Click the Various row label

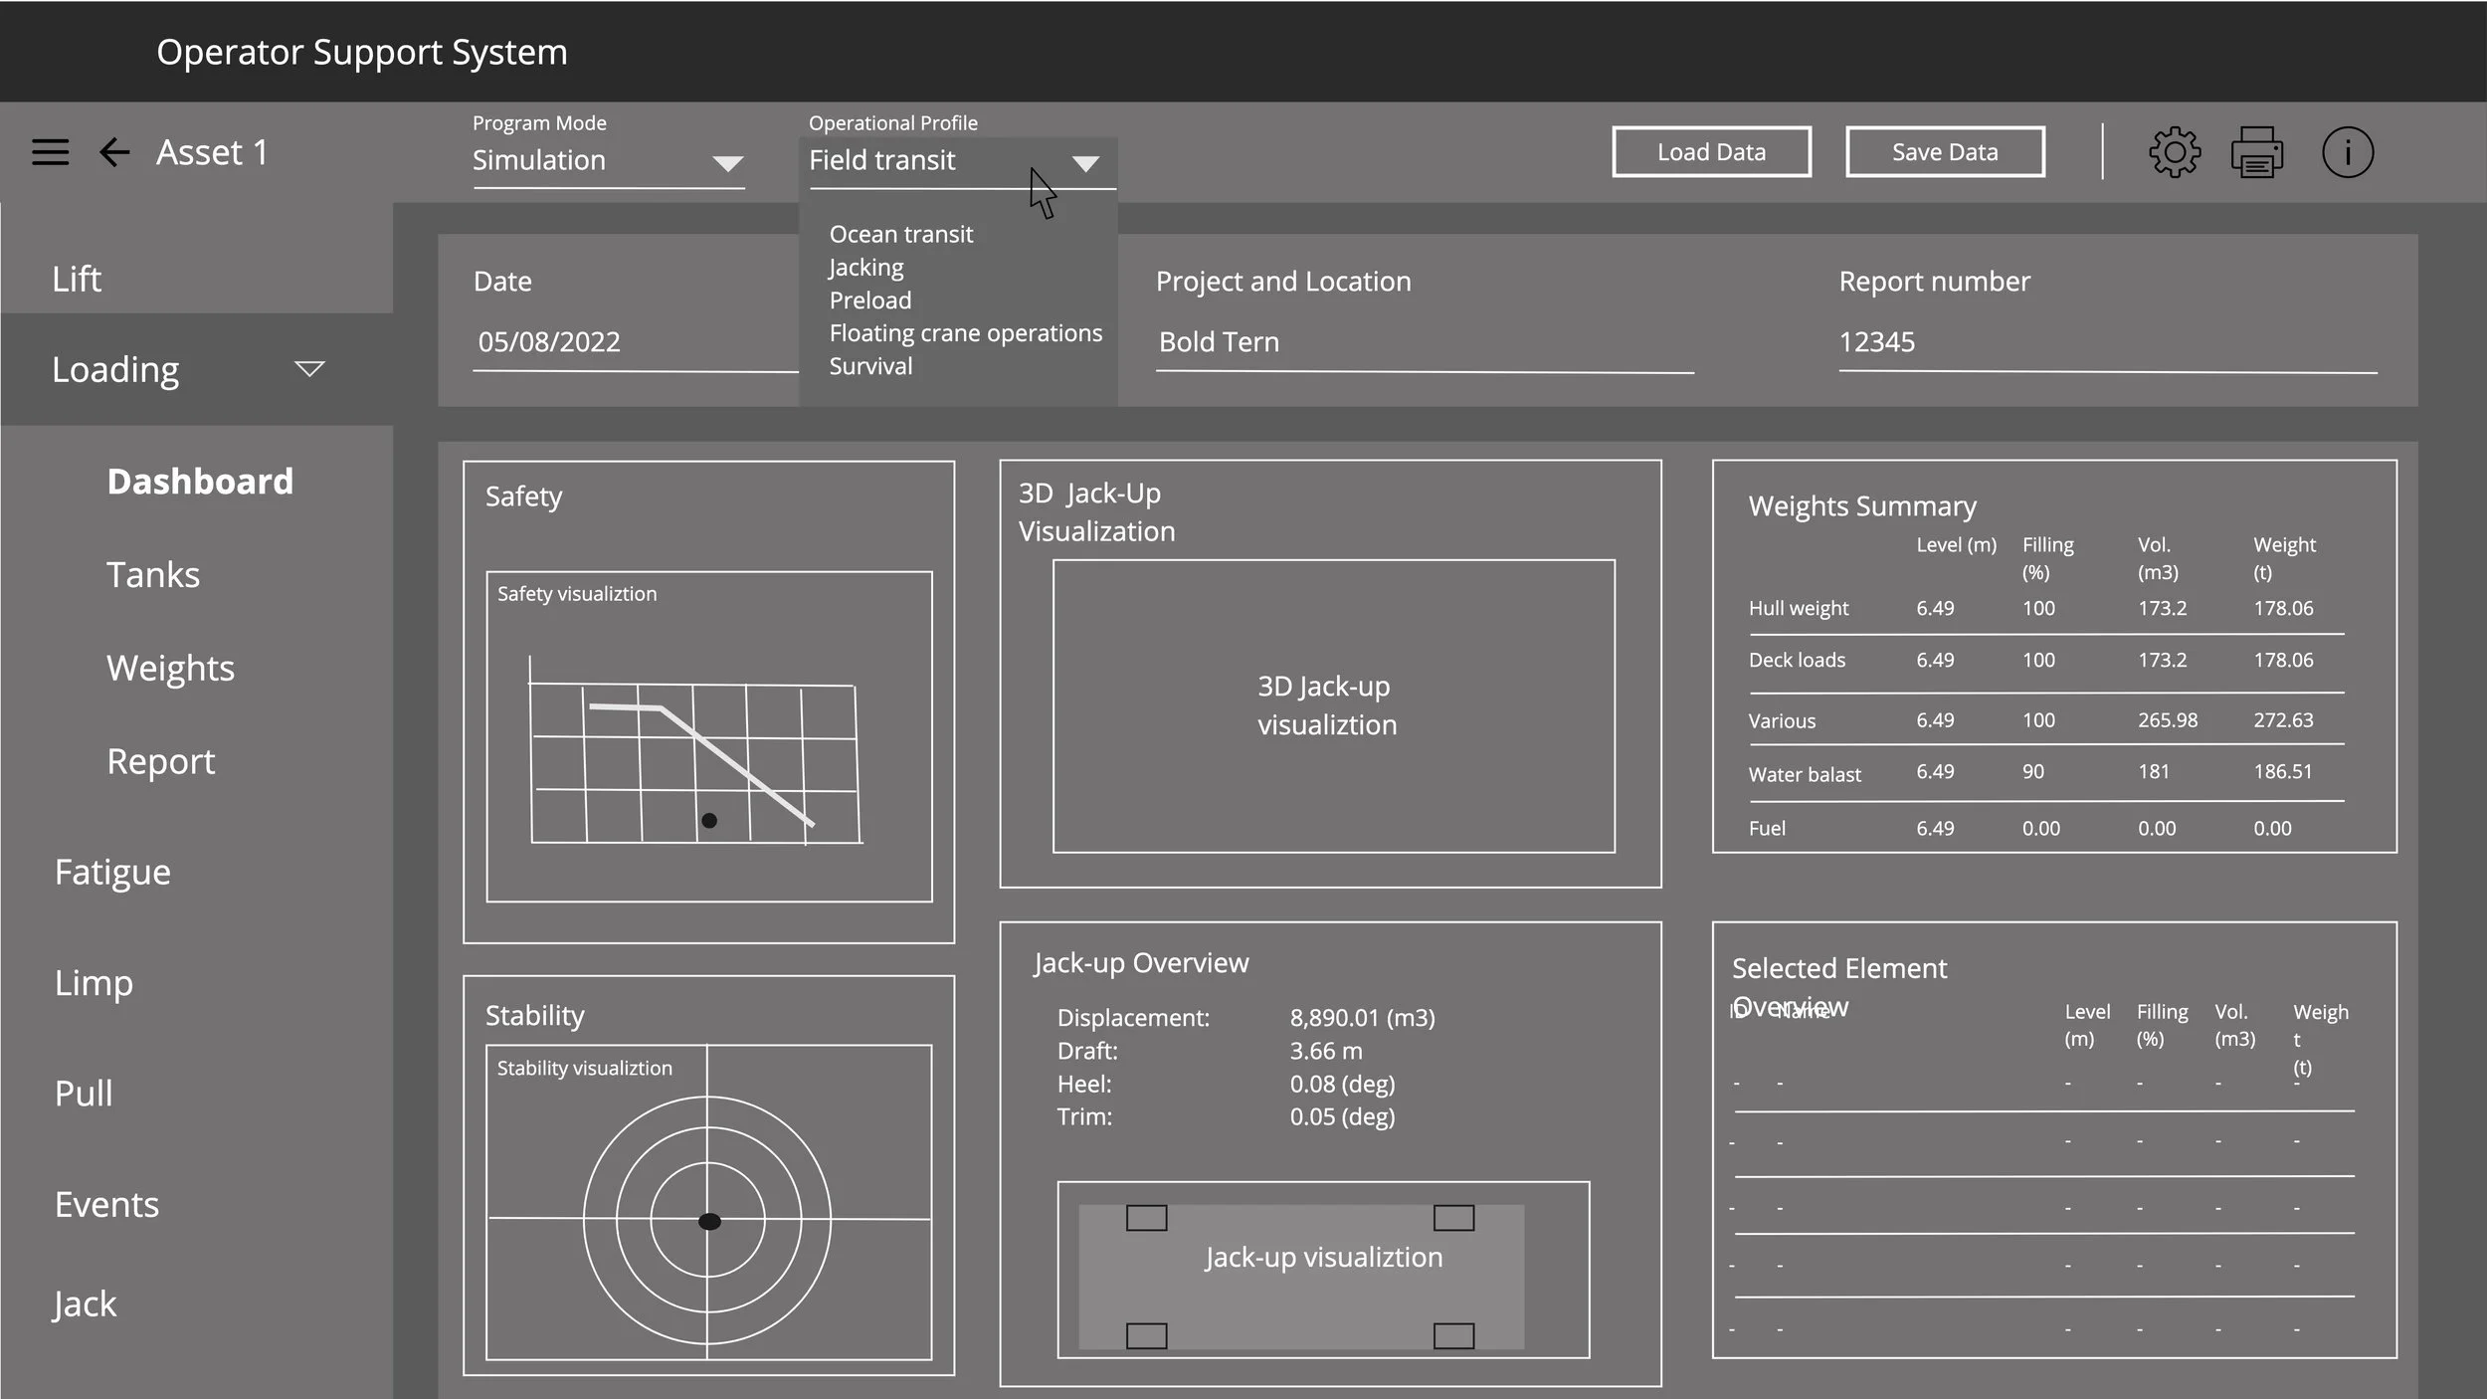click(x=1782, y=720)
